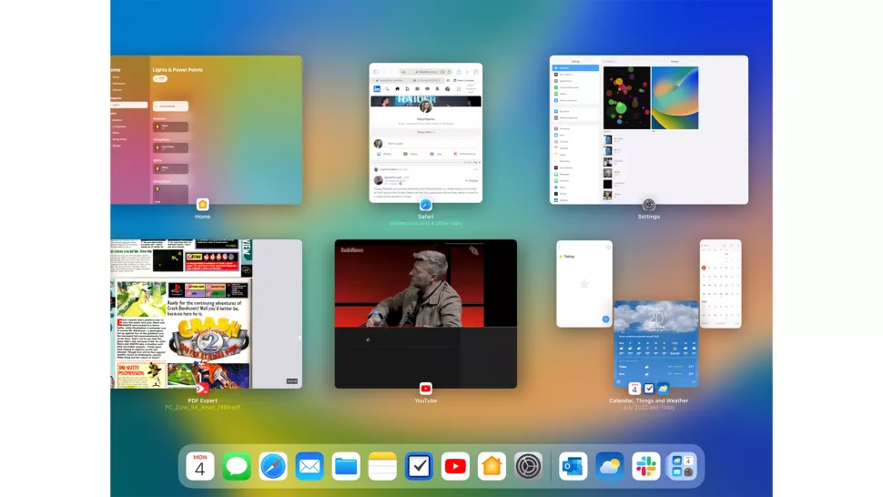This screenshot has width=883, height=497.
Task: Click the Safari address bar in card
Action: pyautogui.click(x=426, y=72)
